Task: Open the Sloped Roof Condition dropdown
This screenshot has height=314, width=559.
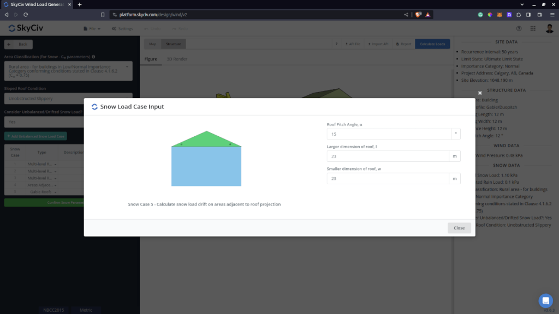Action: 68,99
